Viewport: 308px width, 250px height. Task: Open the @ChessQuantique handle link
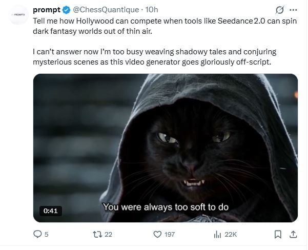coord(106,10)
